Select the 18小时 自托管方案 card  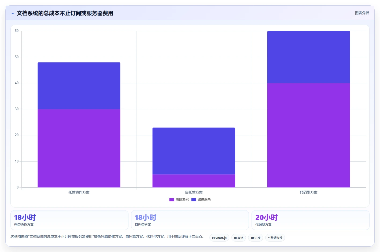pyautogui.click(x=190, y=220)
